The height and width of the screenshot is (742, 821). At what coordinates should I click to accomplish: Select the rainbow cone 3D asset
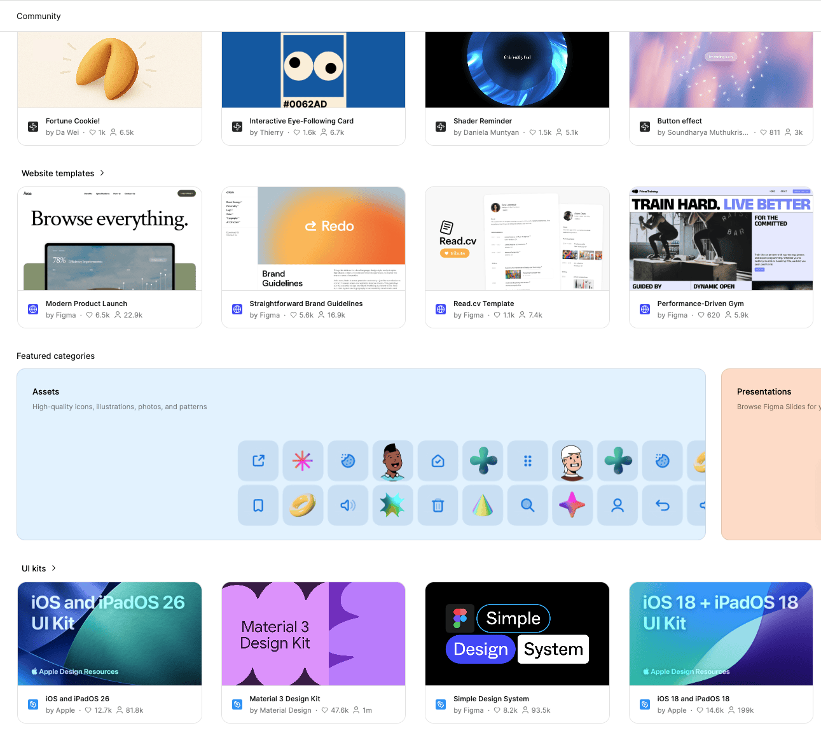coord(483,505)
